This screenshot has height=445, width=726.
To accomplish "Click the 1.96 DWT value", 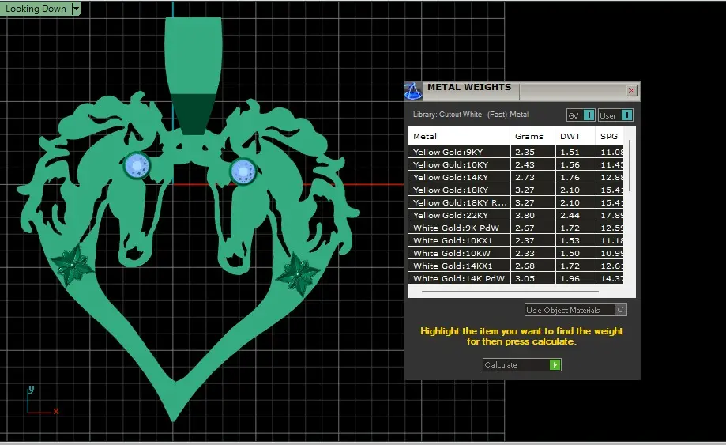I will 570,278.
